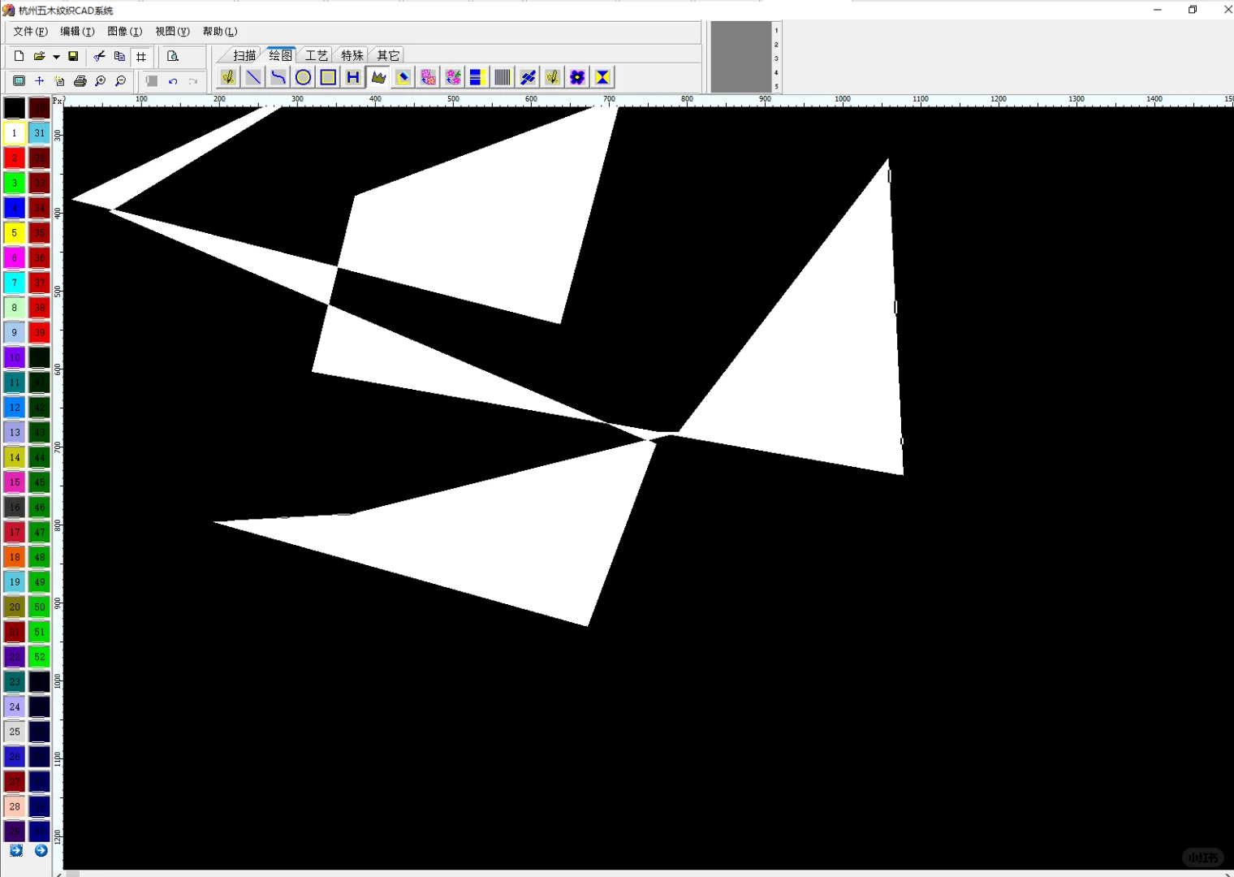Click the second pencil tool near the flower
This screenshot has width=1234, height=877.
[552, 77]
